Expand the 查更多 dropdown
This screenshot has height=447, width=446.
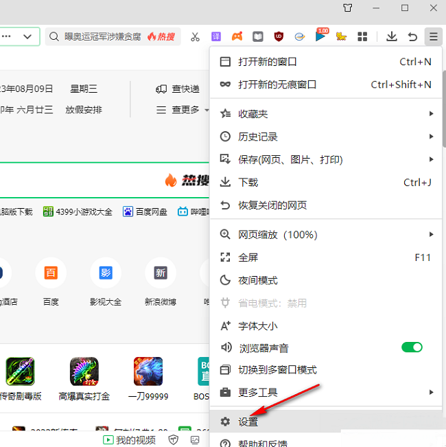pos(183,110)
